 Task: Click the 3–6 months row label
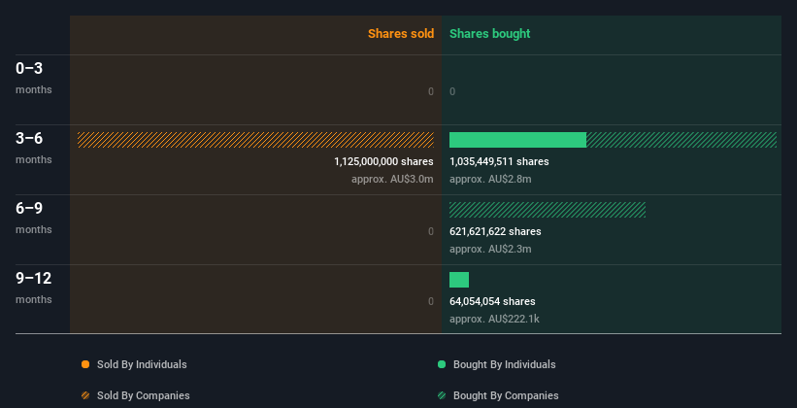point(34,148)
